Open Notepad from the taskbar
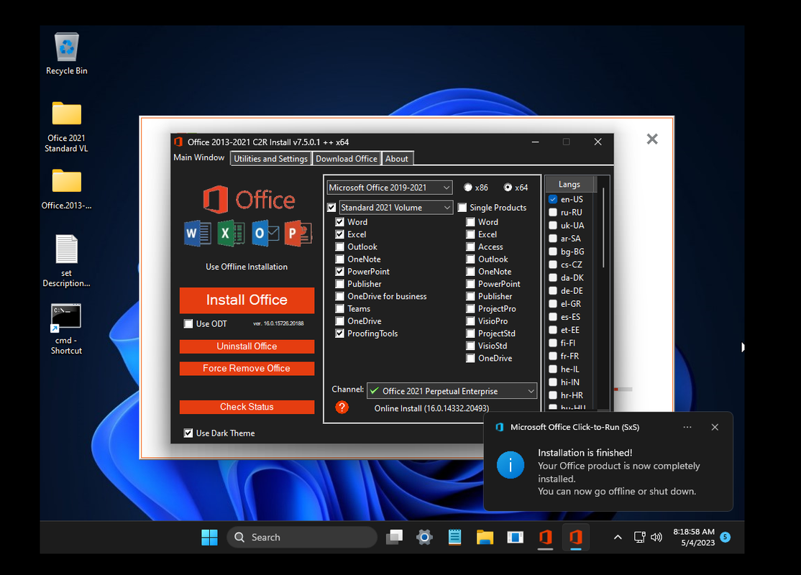801x575 pixels. click(x=454, y=537)
